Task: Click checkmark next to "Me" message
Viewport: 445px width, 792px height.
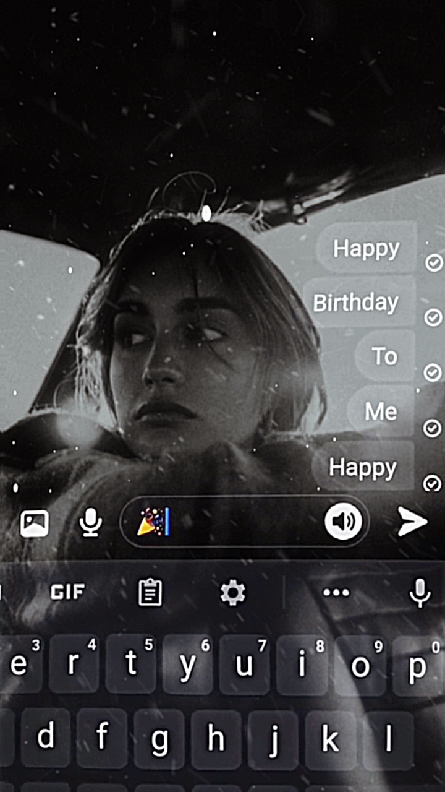Action: point(432,428)
